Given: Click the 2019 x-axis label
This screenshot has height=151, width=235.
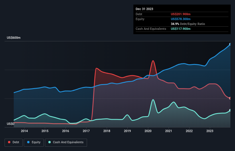Looking at the screenshot, I should pyautogui.click(x=127, y=131).
